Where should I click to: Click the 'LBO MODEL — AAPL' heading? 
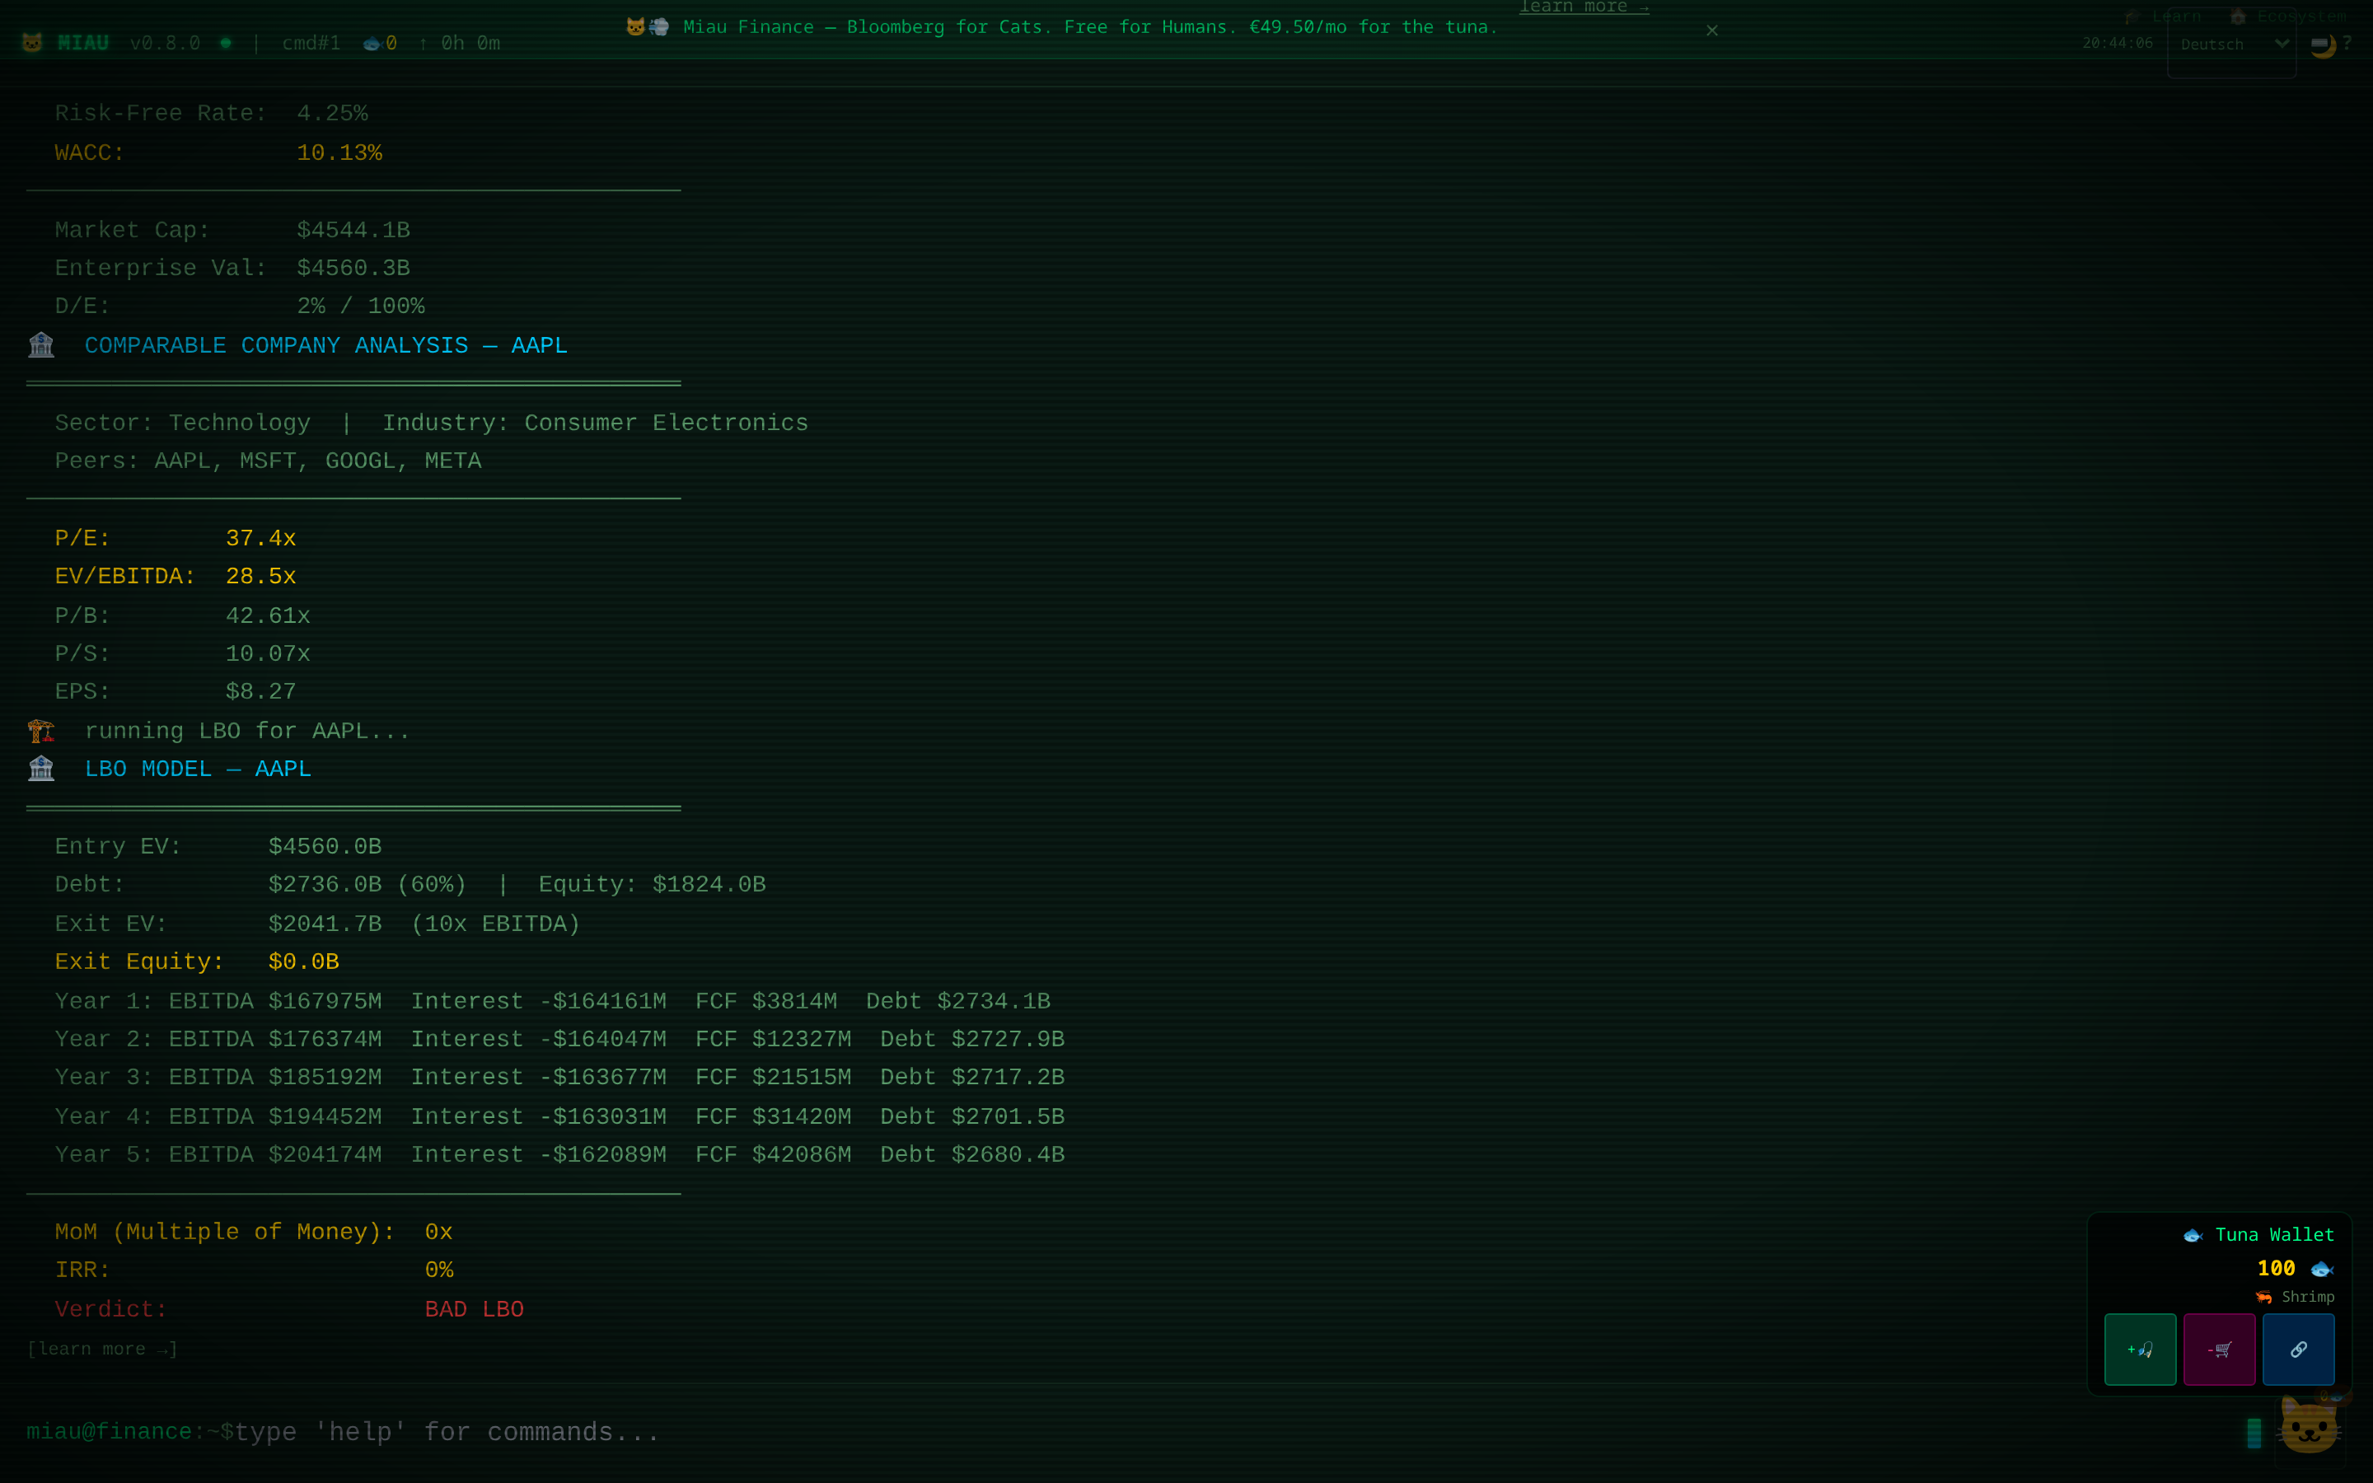pyautogui.click(x=198, y=769)
